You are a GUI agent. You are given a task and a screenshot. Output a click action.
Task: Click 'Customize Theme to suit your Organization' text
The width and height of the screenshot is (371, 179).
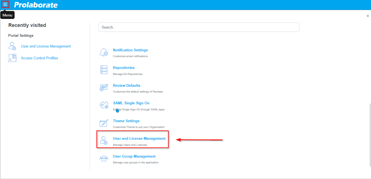pyautogui.click(x=139, y=127)
